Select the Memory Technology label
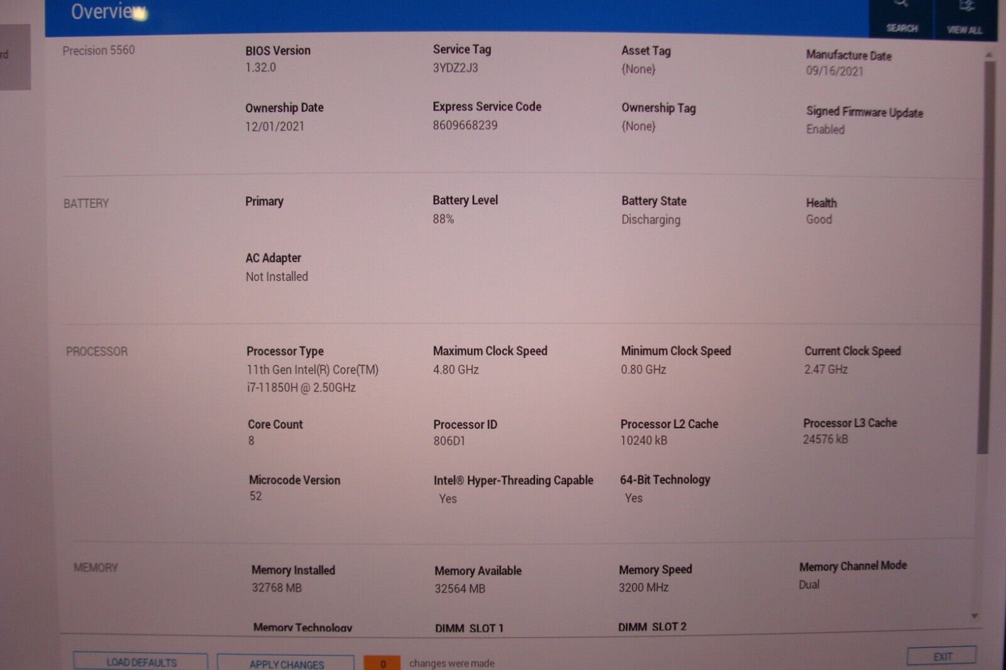 click(302, 627)
